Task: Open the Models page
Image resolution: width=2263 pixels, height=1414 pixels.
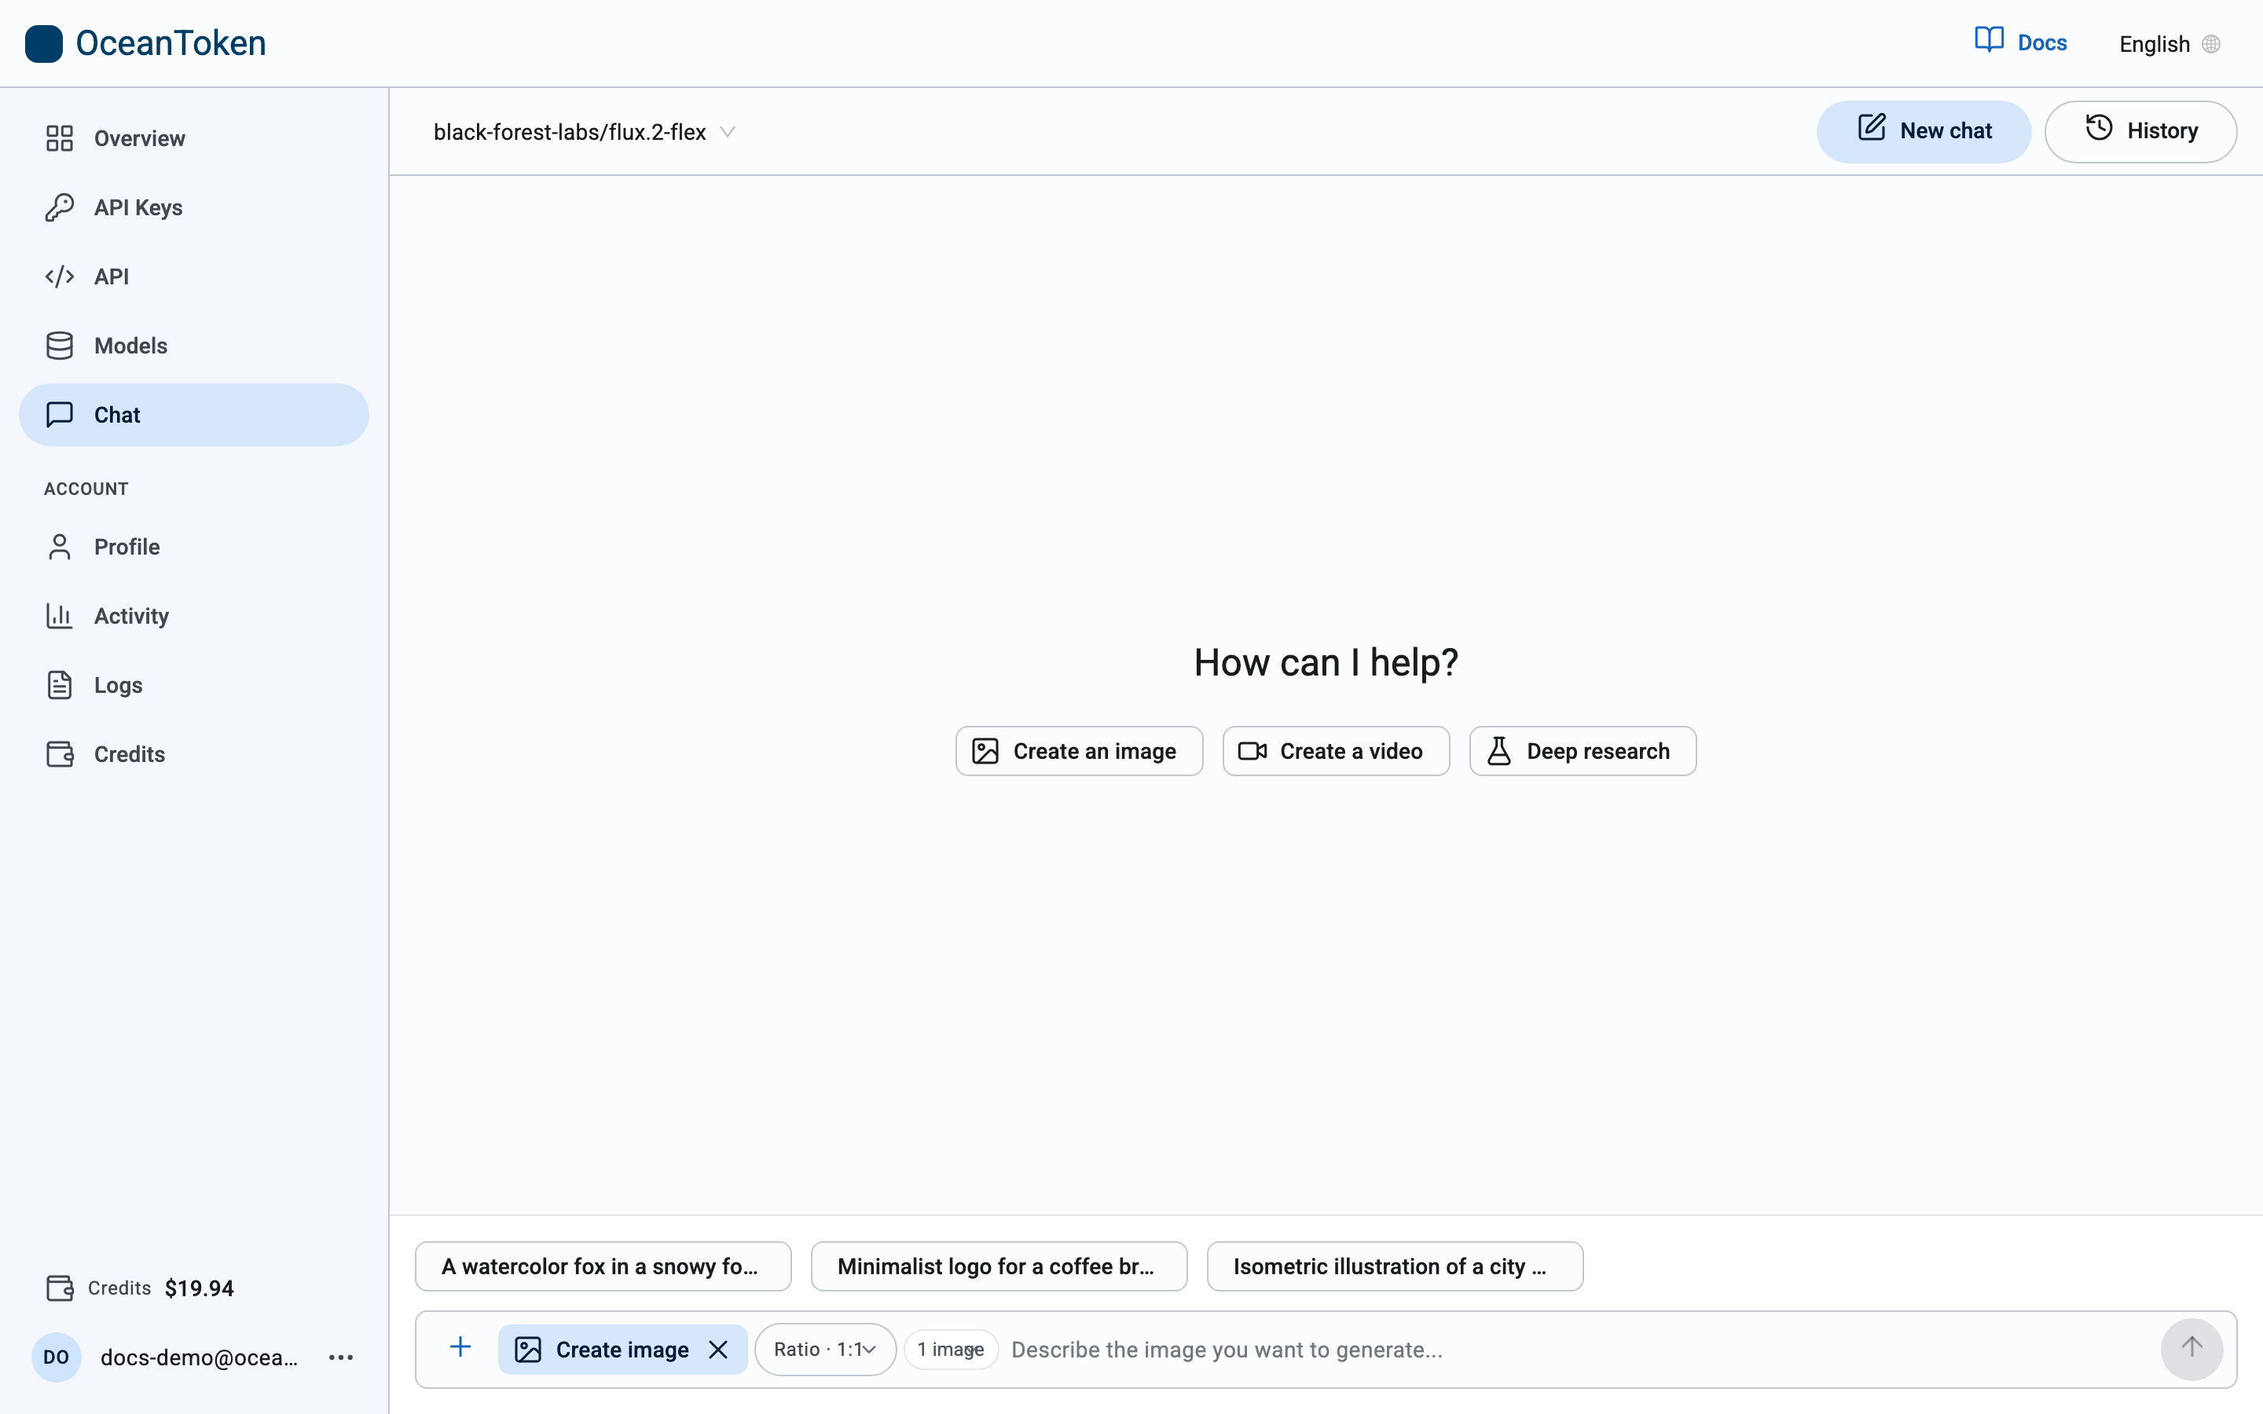Action: pyautogui.click(x=193, y=346)
